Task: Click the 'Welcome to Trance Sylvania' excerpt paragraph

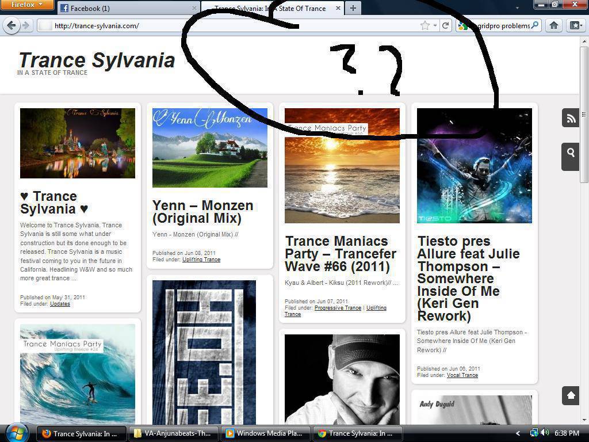Action: point(77,252)
